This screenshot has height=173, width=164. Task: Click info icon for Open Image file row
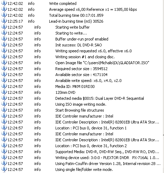[4, 62]
